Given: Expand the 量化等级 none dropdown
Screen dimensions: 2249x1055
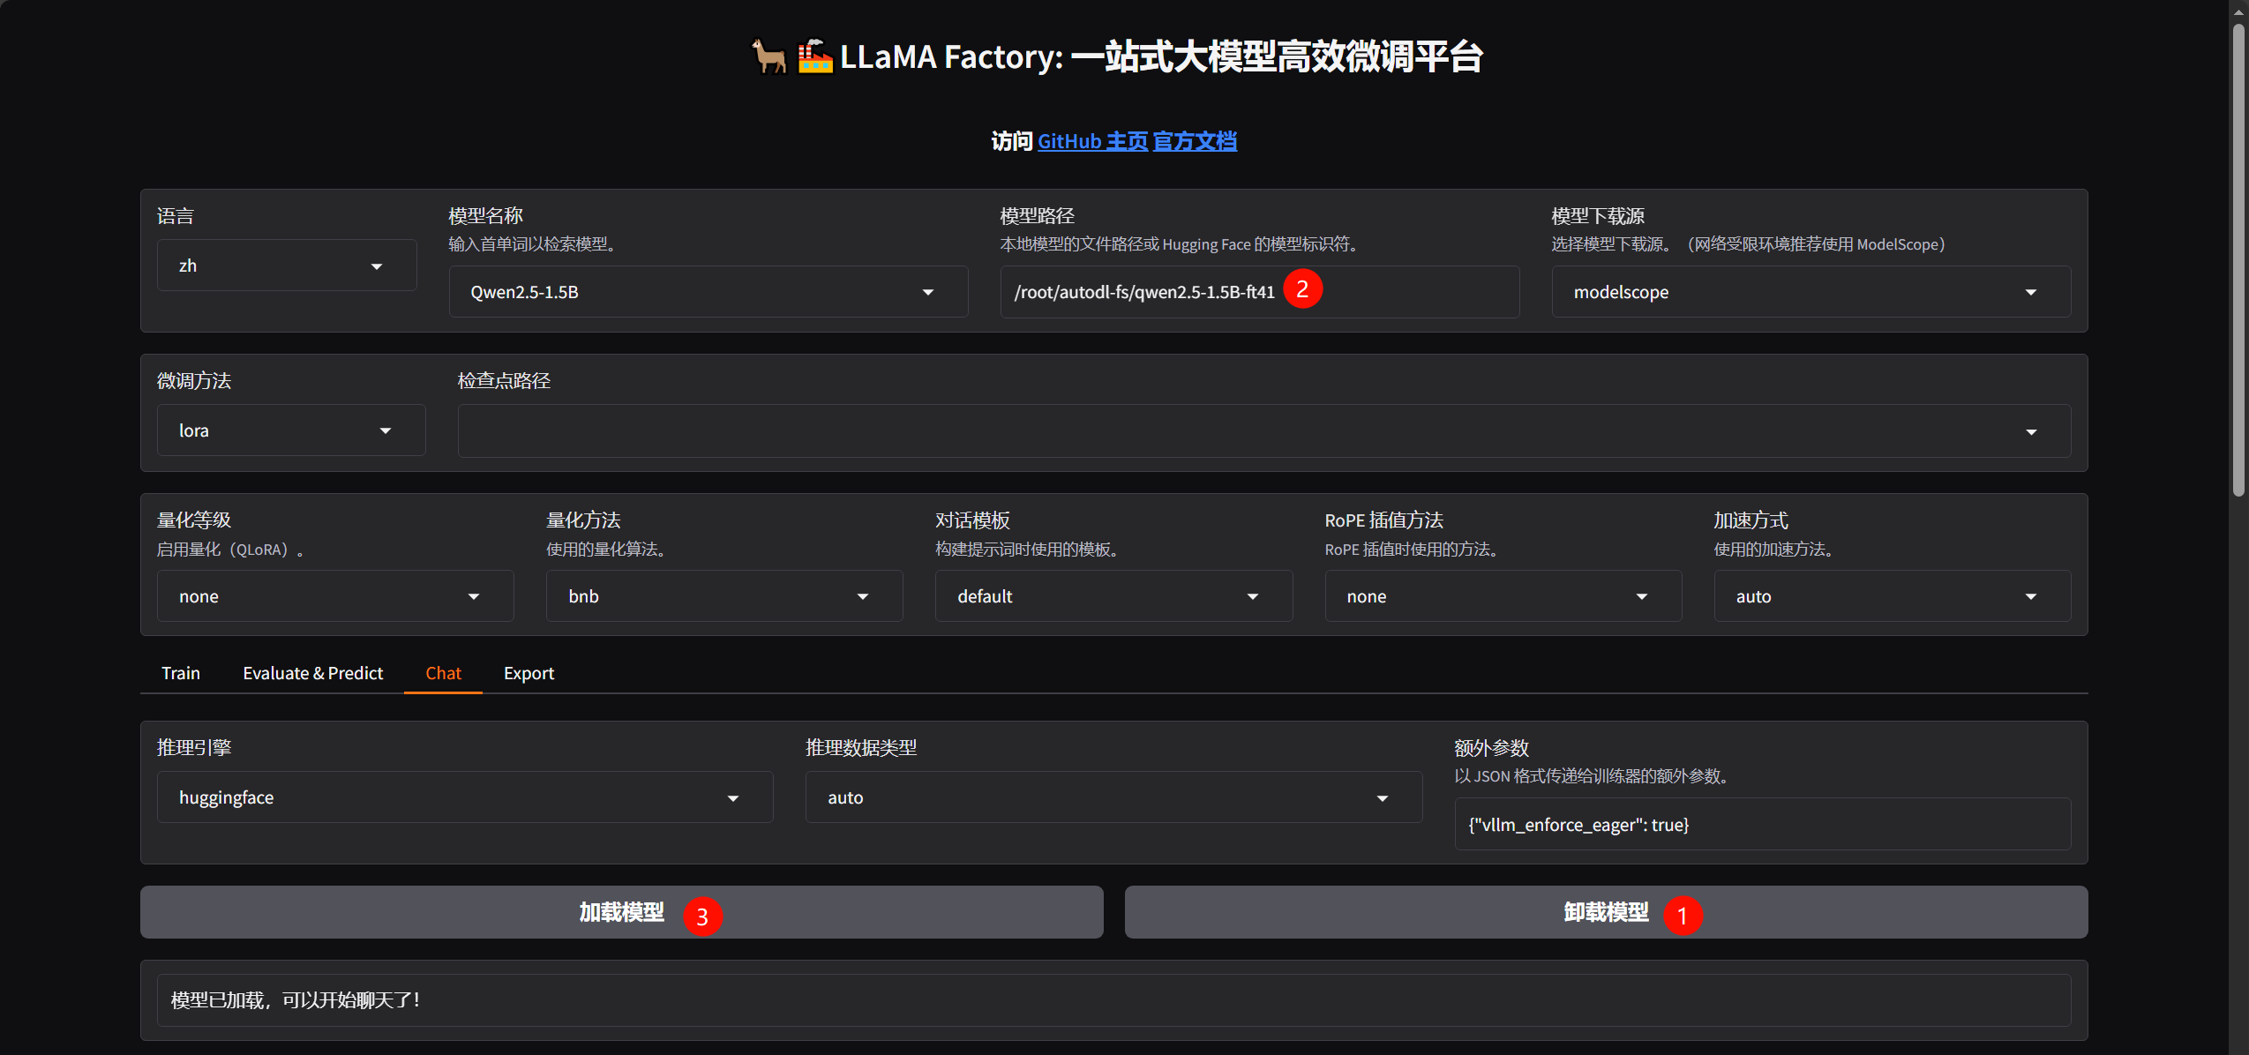Looking at the screenshot, I should [x=334, y=596].
